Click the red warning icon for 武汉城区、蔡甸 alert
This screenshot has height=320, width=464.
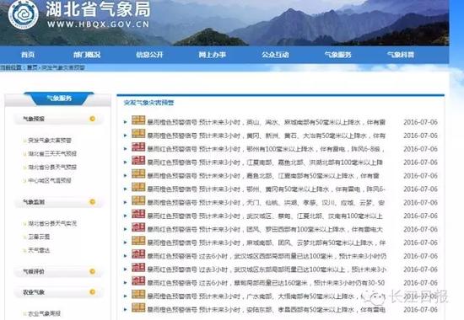[138, 214]
